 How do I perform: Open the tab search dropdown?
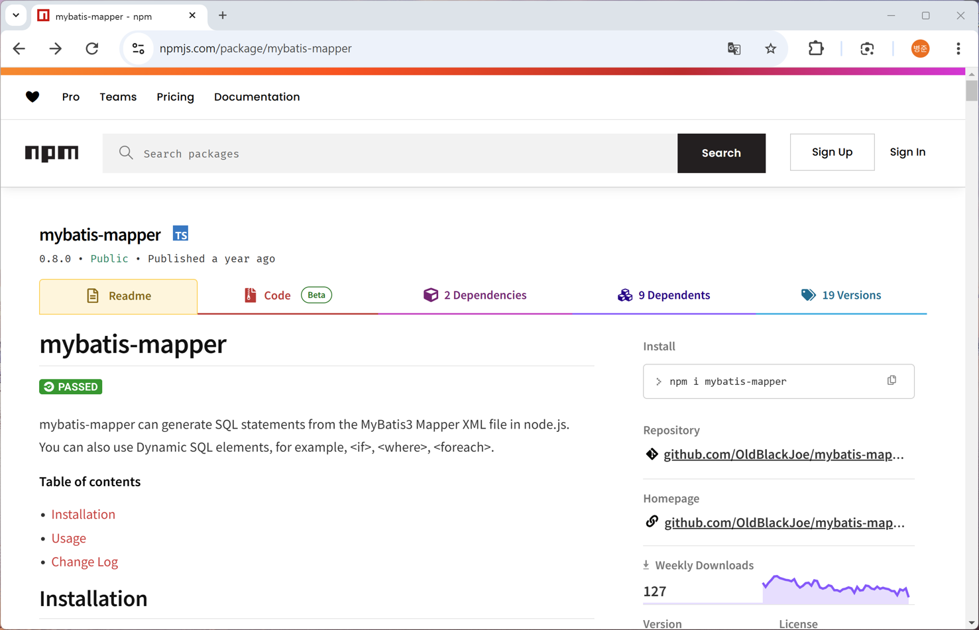click(16, 15)
